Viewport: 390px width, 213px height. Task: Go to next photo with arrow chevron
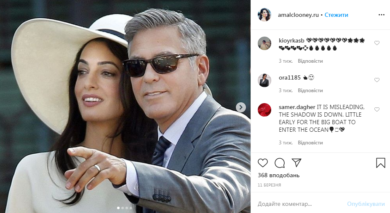click(x=241, y=107)
